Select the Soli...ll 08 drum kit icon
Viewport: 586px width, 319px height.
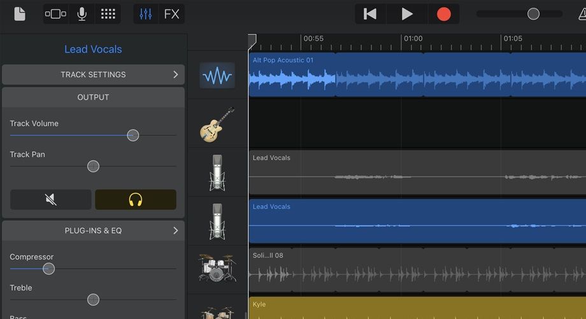click(x=217, y=268)
